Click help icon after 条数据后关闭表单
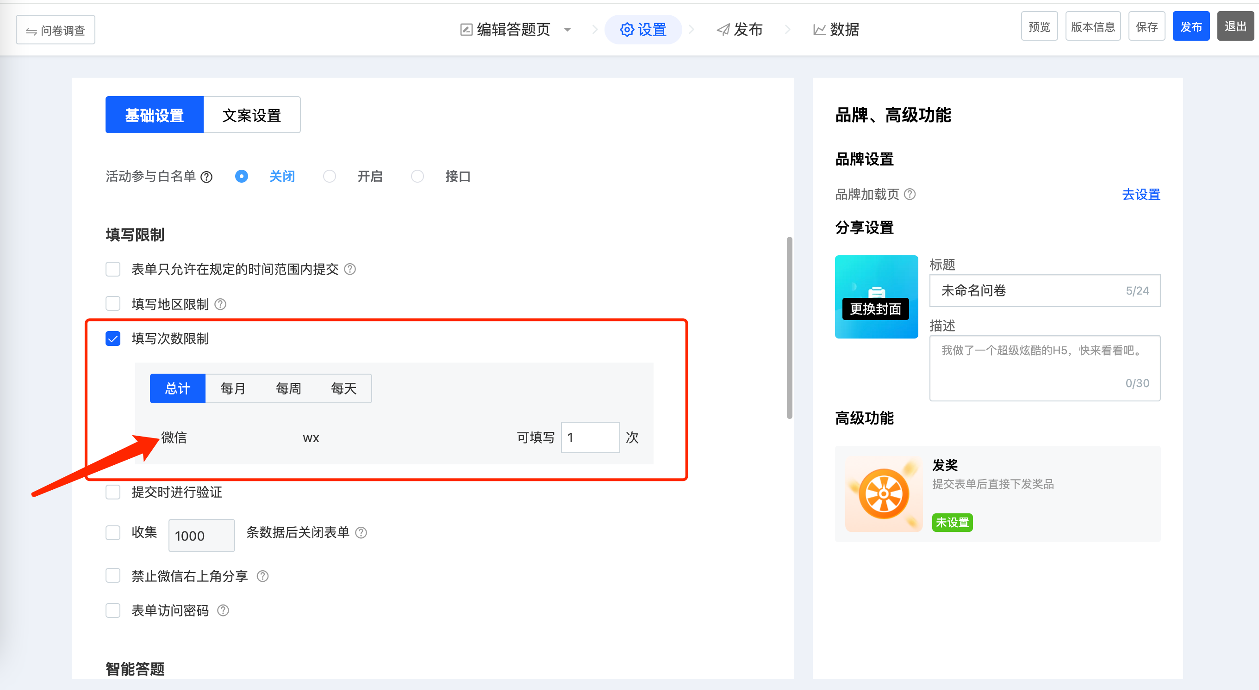1259x690 pixels. coord(361,532)
